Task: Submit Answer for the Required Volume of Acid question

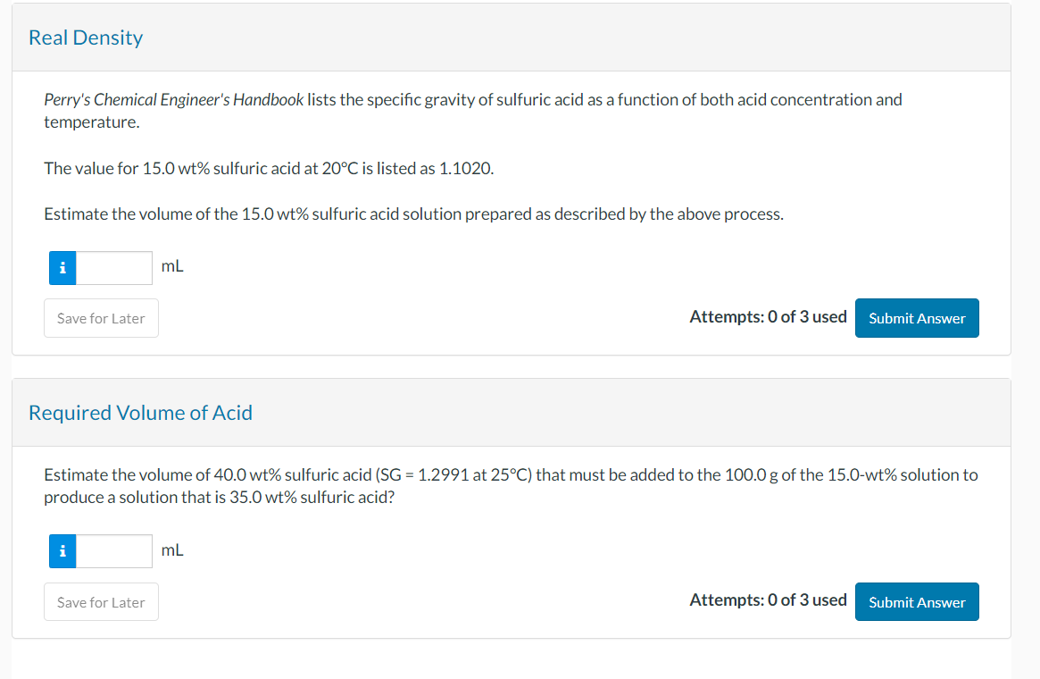Action: coord(917,601)
